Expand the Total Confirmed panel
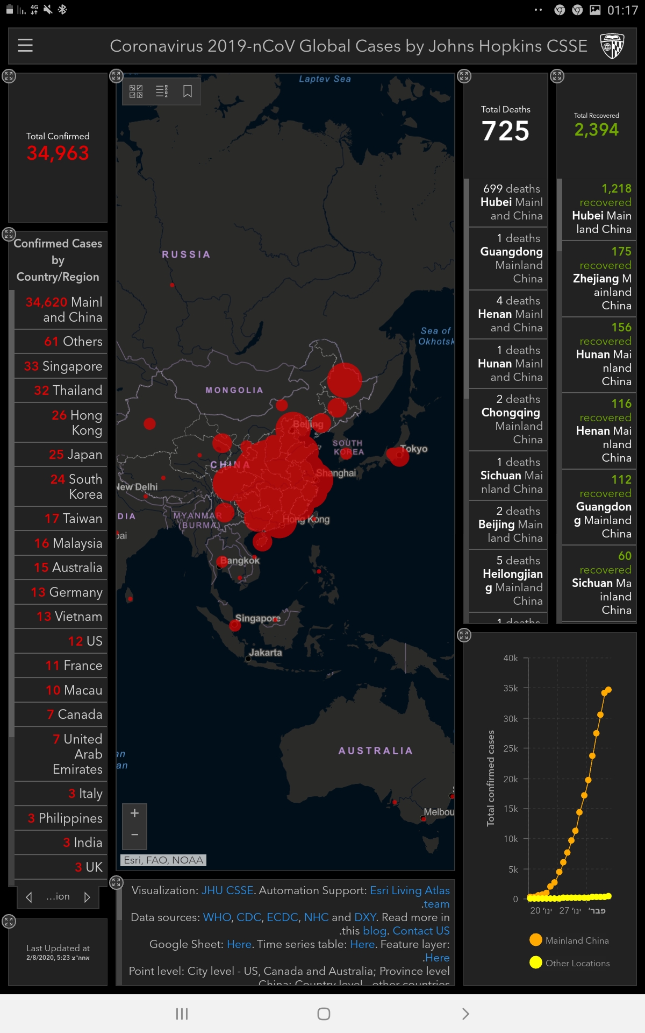 pos(9,76)
